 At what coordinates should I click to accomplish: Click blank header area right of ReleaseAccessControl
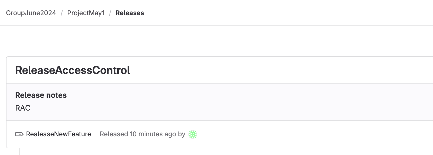pyautogui.click(x=271, y=70)
